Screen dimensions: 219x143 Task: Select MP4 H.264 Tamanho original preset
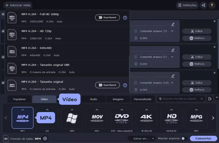click(67, 85)
